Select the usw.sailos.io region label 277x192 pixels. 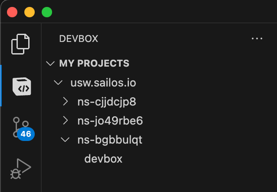[103, 83]
